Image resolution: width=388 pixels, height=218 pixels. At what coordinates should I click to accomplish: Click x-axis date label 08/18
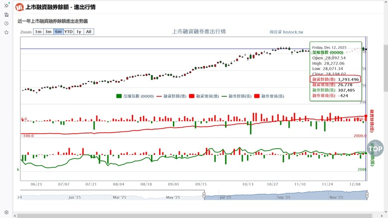[146, 184]
